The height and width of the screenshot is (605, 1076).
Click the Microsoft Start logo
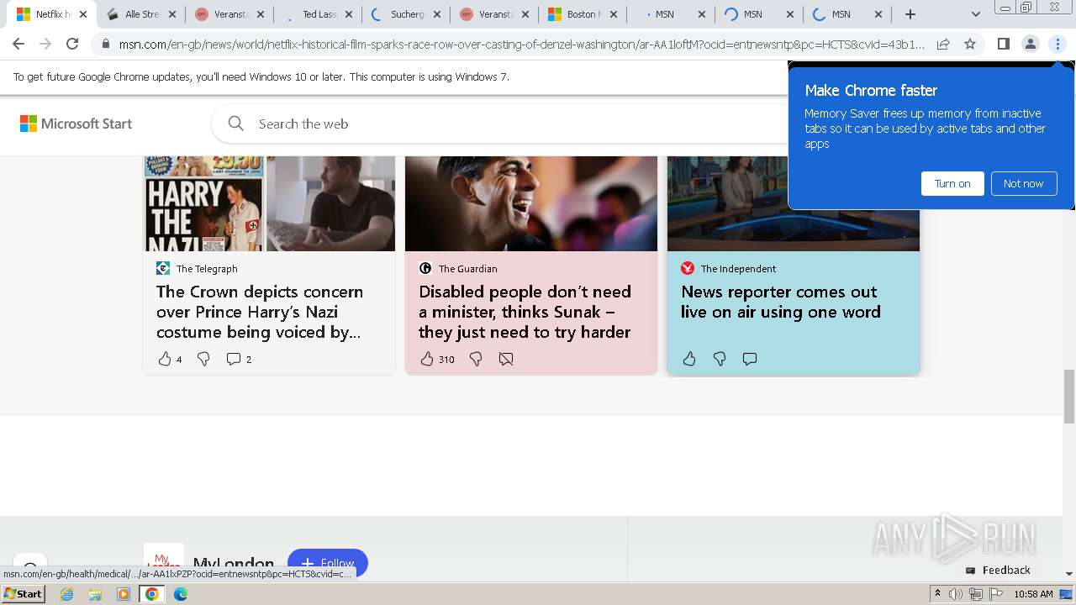(x=76, y=124)
